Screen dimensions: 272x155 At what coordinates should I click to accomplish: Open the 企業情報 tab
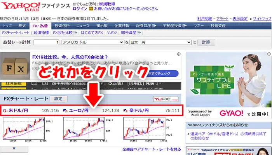coord(122,26)
